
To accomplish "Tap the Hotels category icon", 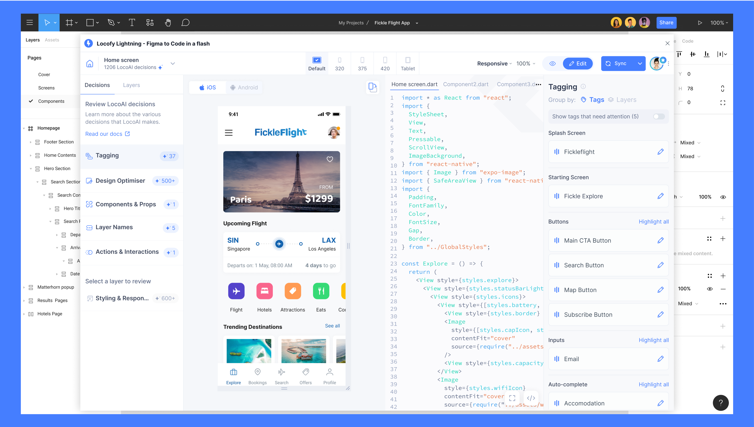I will point(264,291).
